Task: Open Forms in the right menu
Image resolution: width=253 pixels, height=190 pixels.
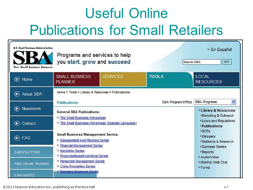Action: coord(205,168)
